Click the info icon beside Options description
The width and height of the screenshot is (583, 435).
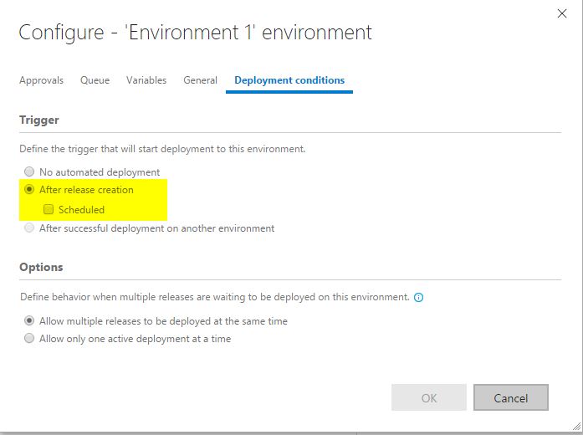click(418, 298)
